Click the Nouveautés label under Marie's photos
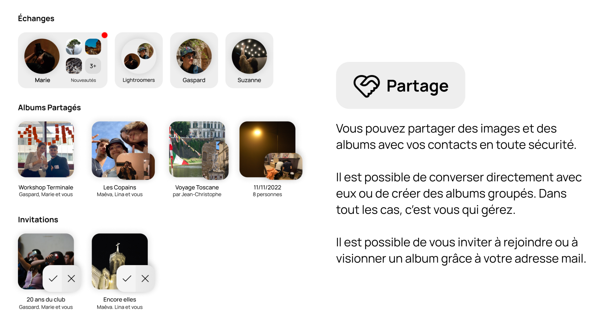The width and height of the screenshot is (601, 322). point(83,80)
